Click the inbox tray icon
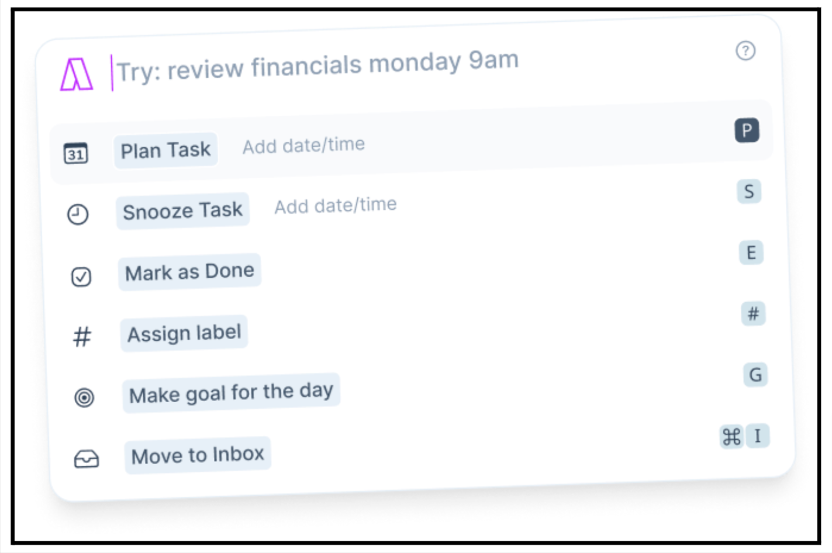The image size is (832, 553). 87,459
